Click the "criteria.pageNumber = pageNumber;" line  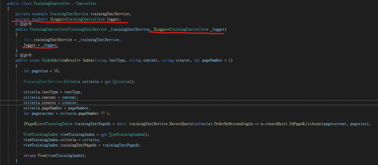click(57, 108)
